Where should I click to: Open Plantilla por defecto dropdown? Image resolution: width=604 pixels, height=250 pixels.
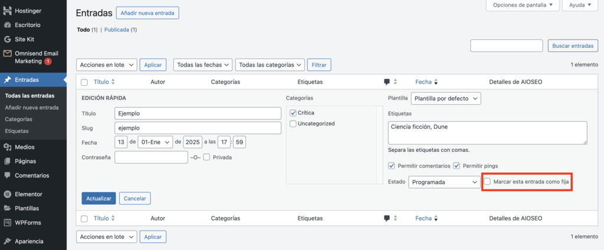click(x=446, y=98)
